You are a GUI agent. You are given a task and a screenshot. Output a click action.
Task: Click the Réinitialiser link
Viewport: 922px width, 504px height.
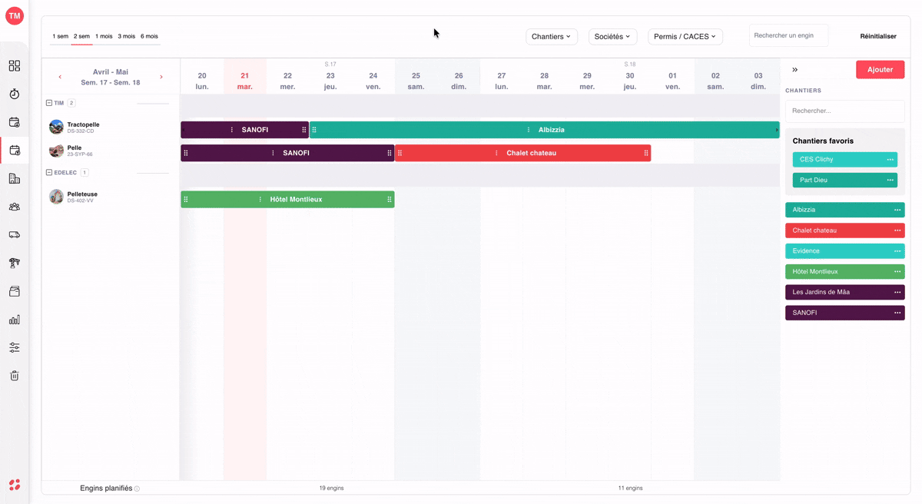click(878, 36)
